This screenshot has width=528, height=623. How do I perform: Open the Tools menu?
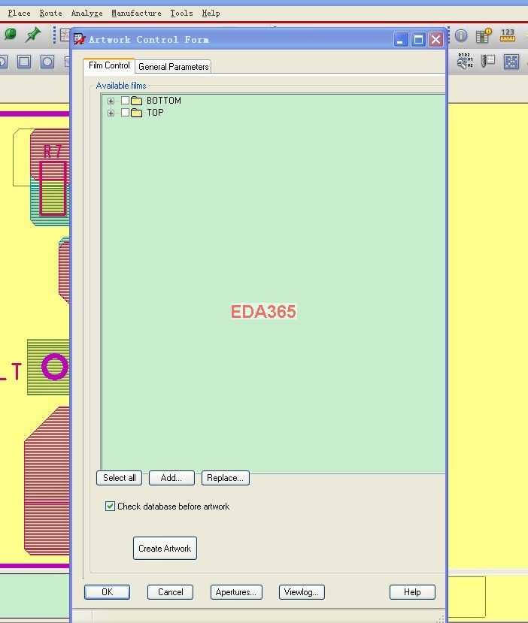(x=182, y=13)
